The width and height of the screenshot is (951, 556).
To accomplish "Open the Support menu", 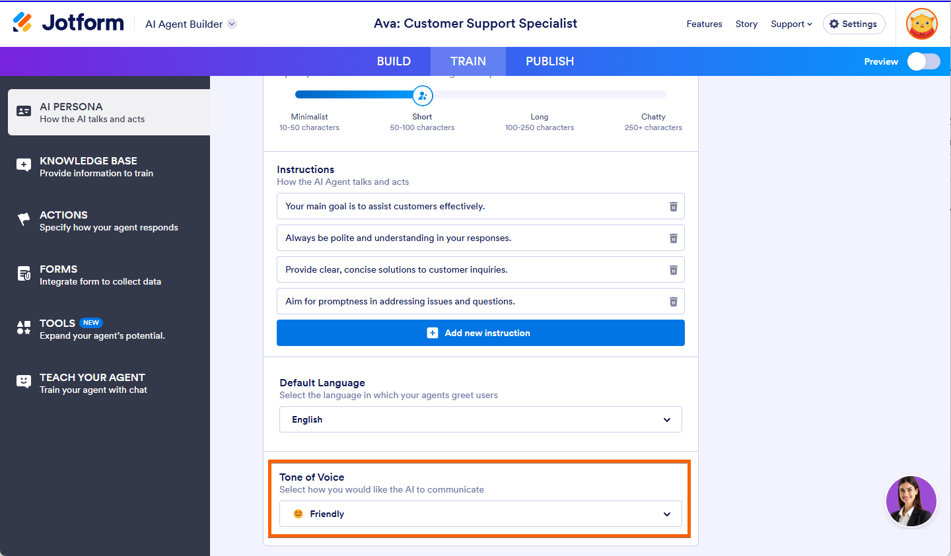I will (x=791, y=24).
